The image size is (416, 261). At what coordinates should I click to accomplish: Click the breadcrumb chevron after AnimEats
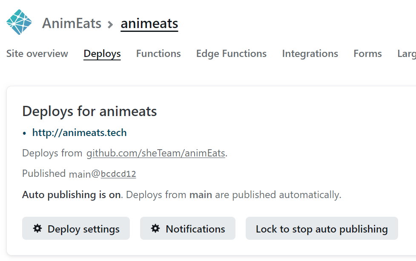(111, 24)
